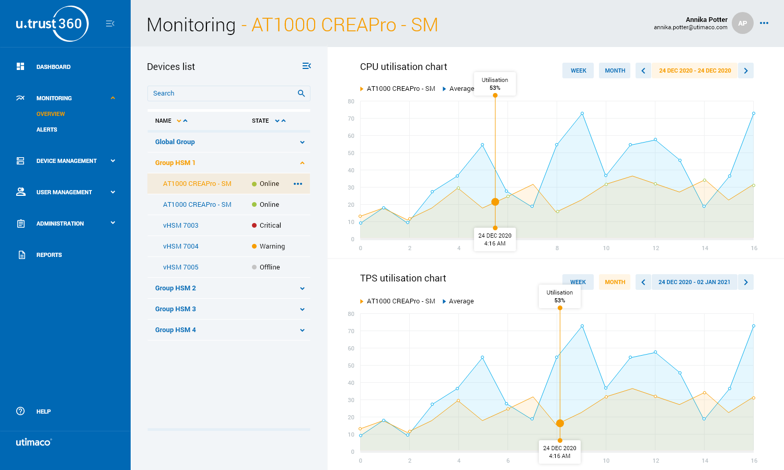This screenshot has width=784, height=470.
Task: Click into the device Search field
Action: click(x=229, y=93)
